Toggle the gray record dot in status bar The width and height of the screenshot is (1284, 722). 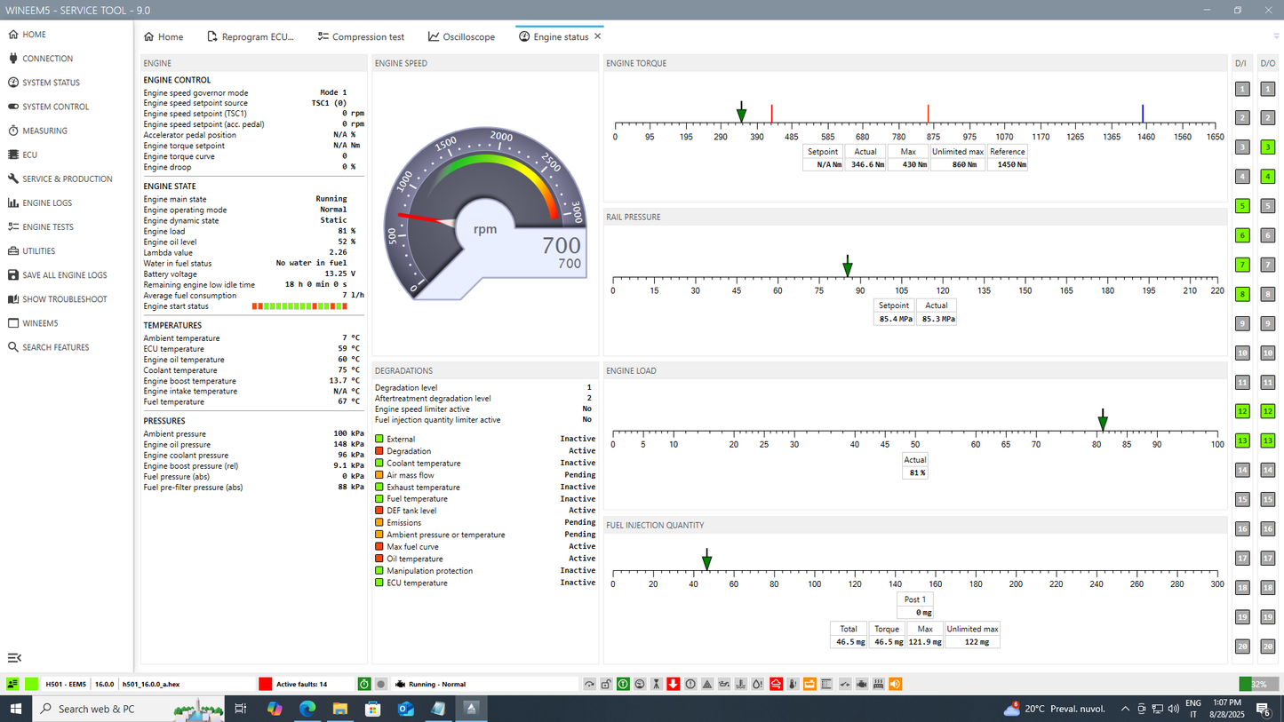click(381, 684)
